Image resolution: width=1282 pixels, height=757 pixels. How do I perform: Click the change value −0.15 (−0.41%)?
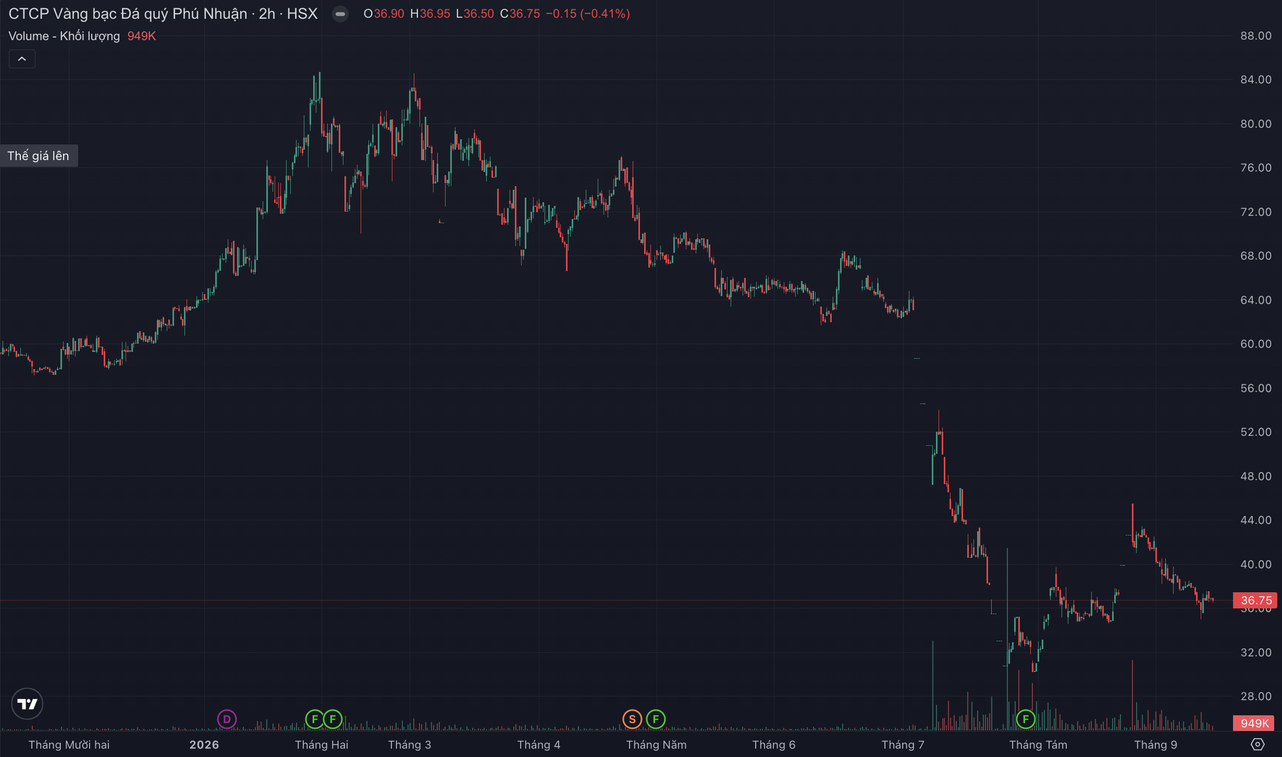pyautogui.click(x=588, y=14)
